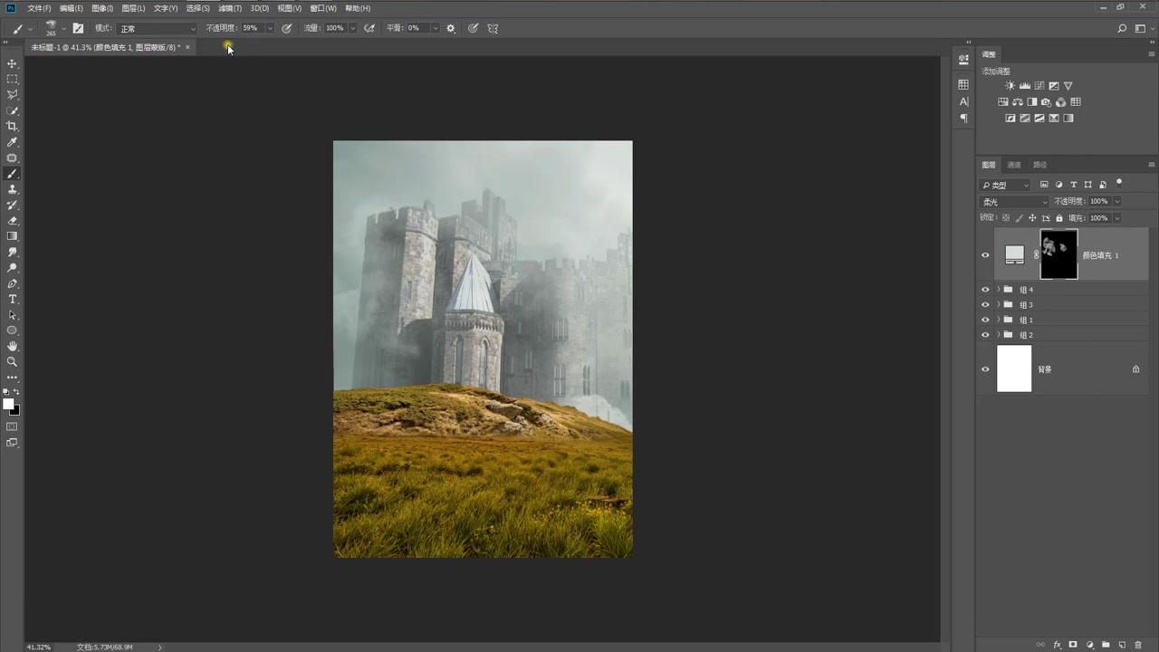The image size is (1159, 652).
Task: Add Brightness/Contrast adjustment icon
Action: point(1011,85)
